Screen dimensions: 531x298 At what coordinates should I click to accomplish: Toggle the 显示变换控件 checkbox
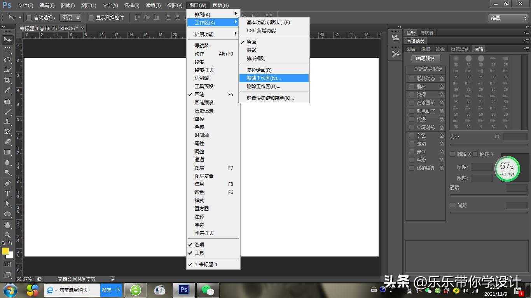pos(91,17)
